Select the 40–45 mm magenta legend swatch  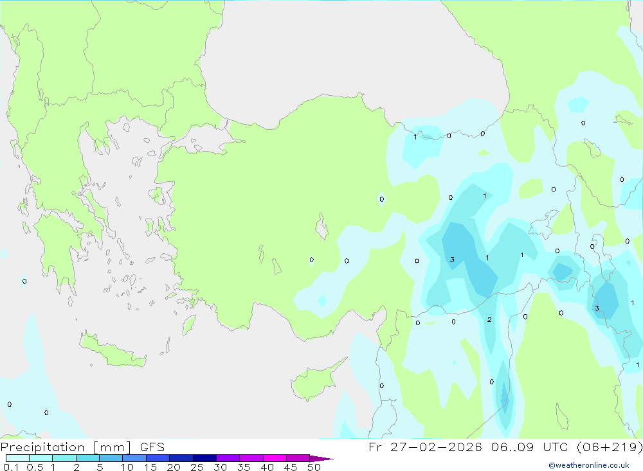(x=275, y=458)
